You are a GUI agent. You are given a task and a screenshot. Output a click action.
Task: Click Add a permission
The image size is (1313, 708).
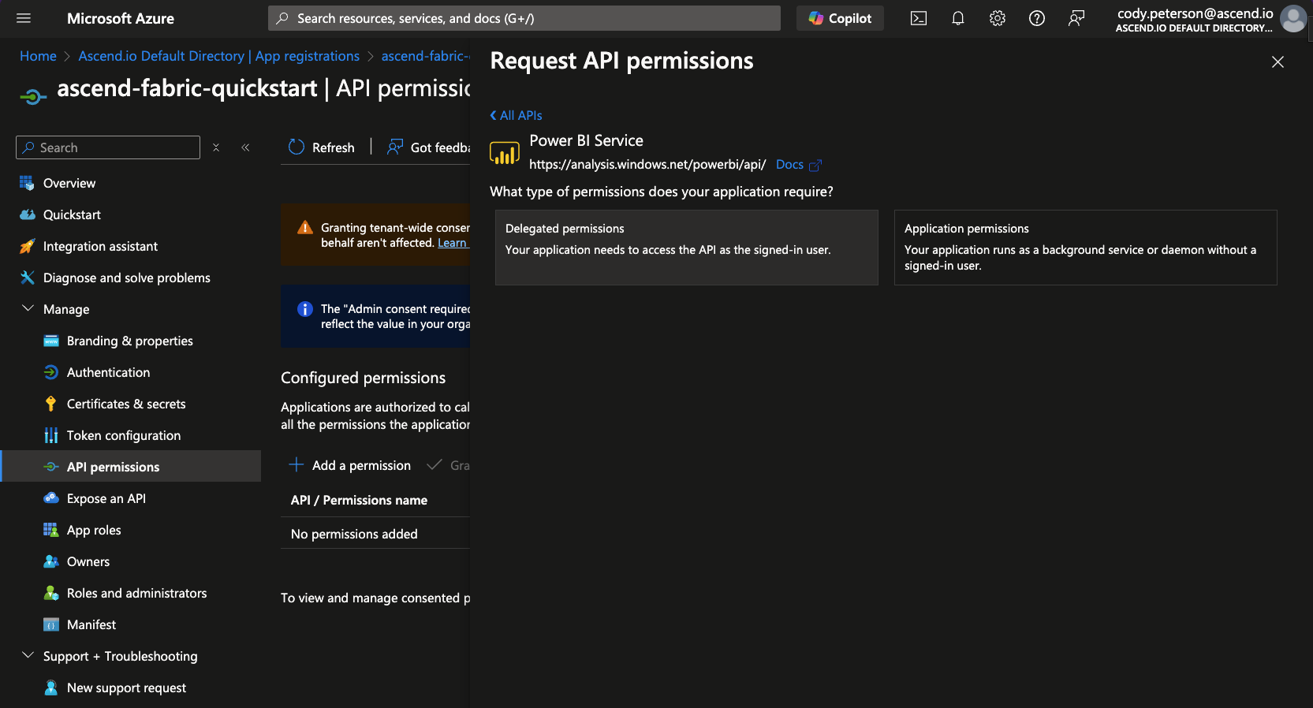[x=350, y=465]
